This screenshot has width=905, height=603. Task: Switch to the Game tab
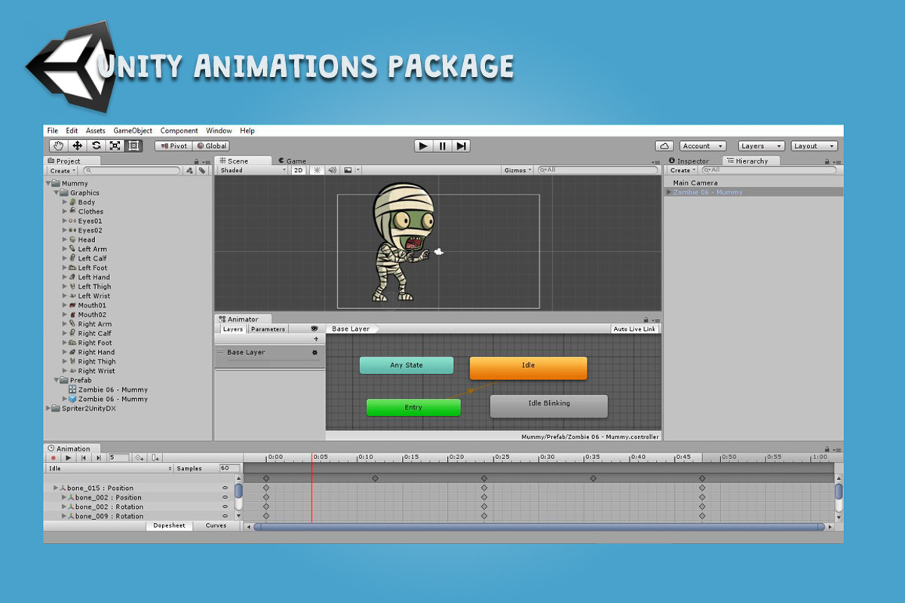(293, 161)
